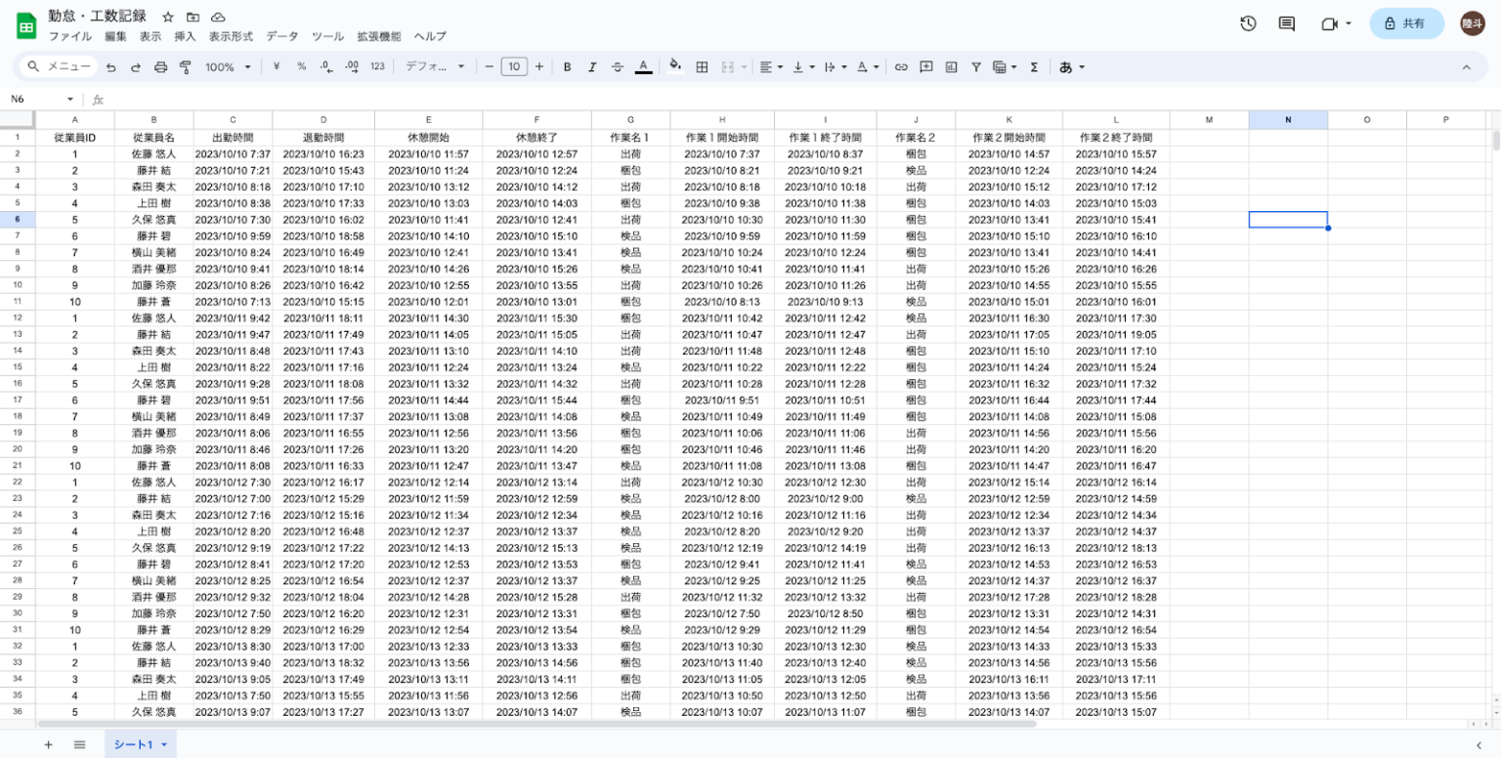Open version history clock icon

tap(1248, 23)
